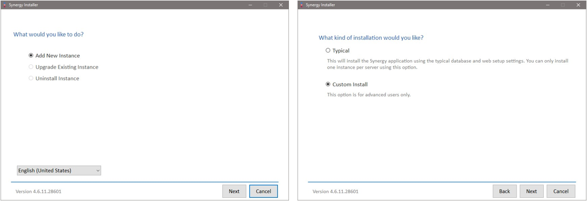The width and height of the screenshot is (587, 201).
Task: Click the Custom Install label text
Action: (350, 84)
